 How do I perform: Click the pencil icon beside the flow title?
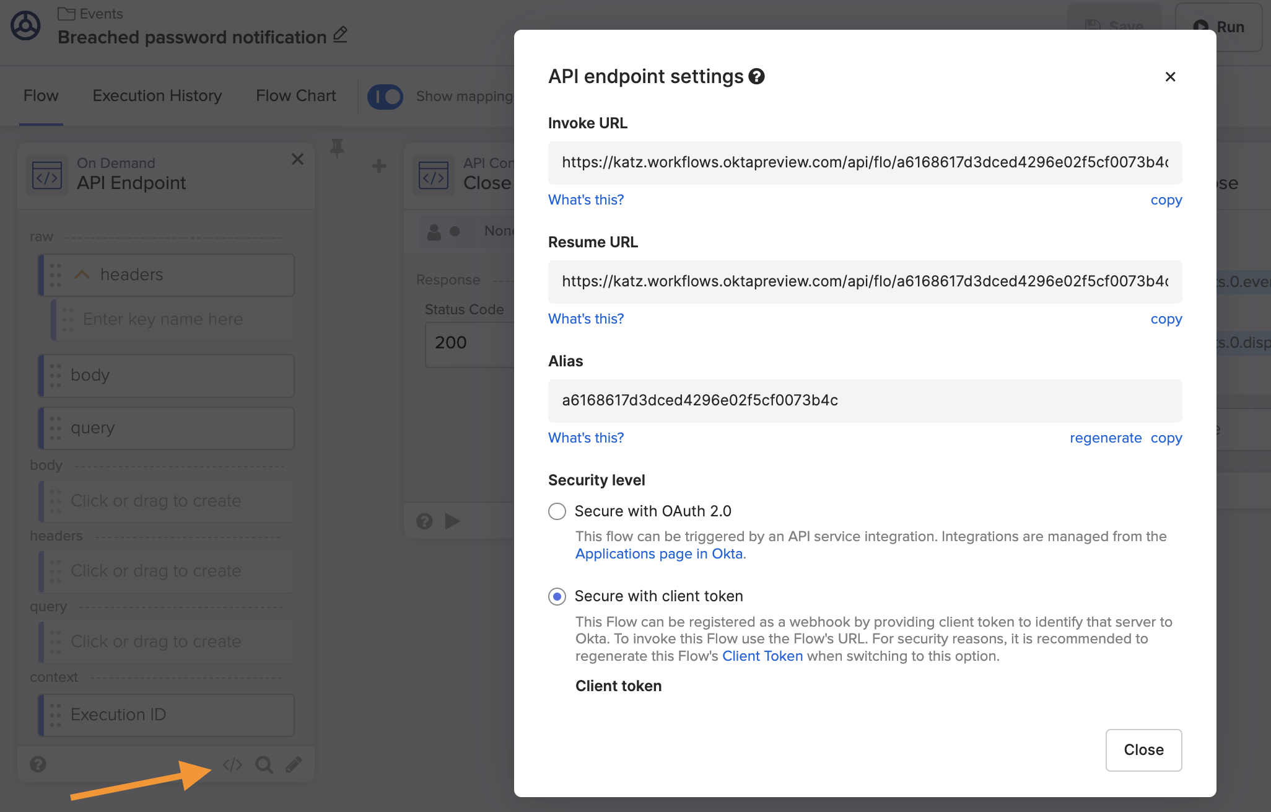click(340, 35)
